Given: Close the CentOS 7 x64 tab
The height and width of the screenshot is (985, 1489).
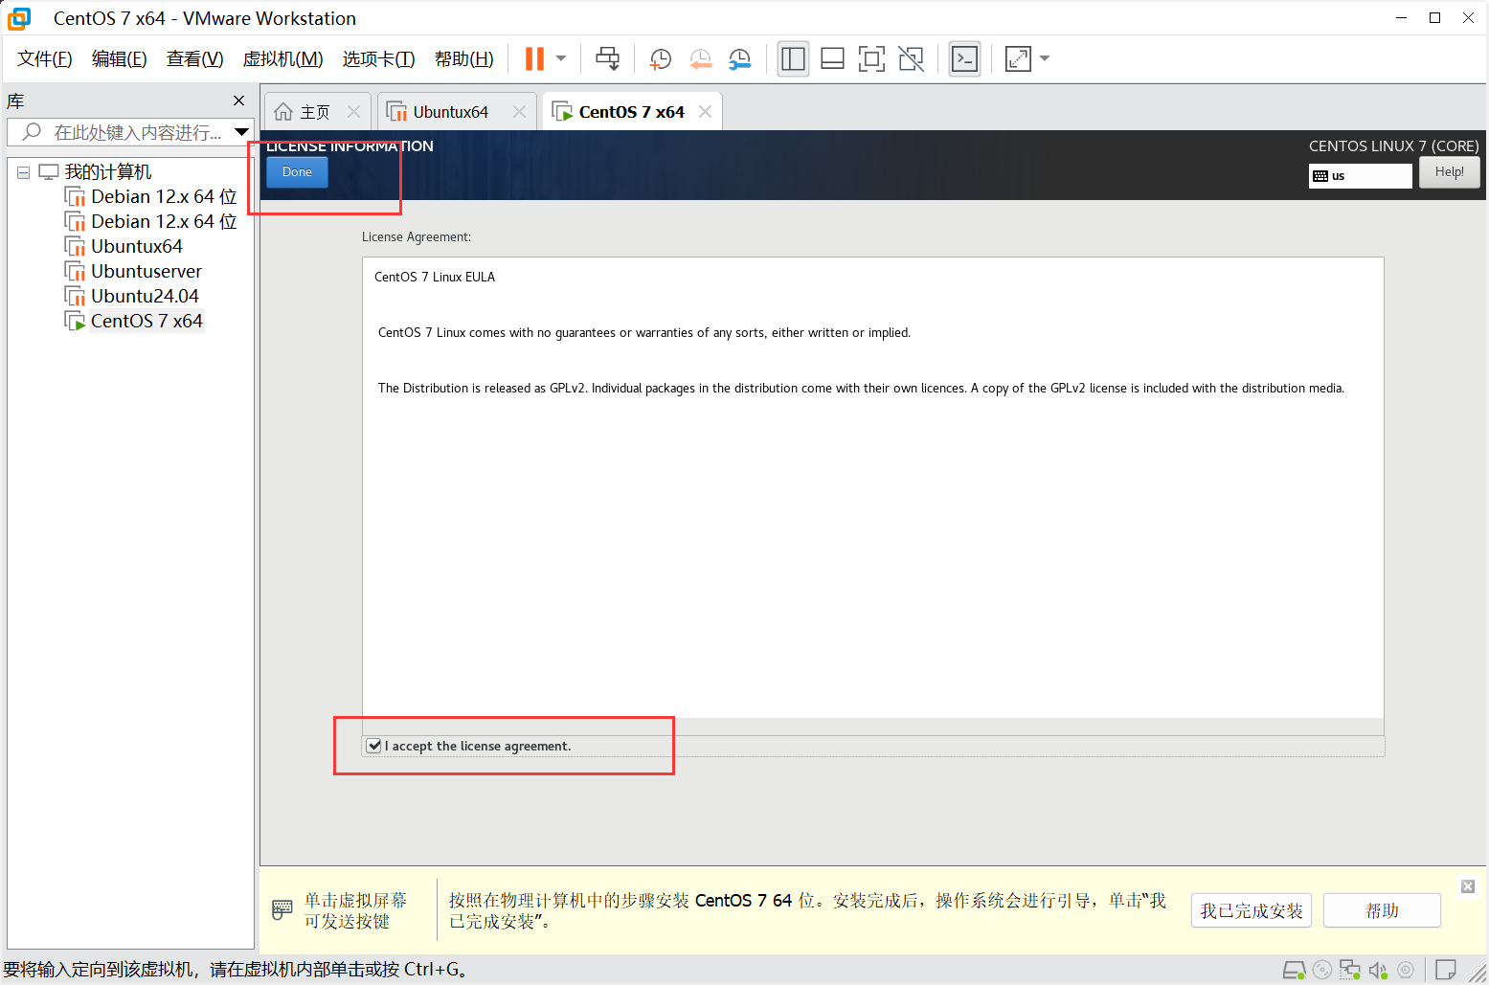Looking at the screenshot, I should (x=705, y=112).
